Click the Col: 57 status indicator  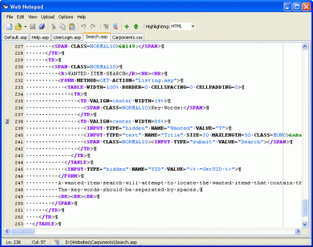coord(38,242)
